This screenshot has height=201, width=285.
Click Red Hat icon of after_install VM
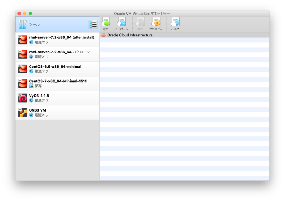coord(22,40)
